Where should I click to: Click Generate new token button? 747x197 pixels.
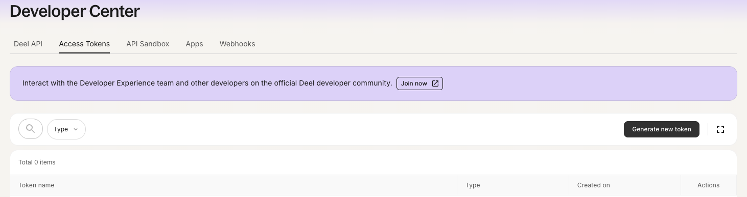pos(662,129)
